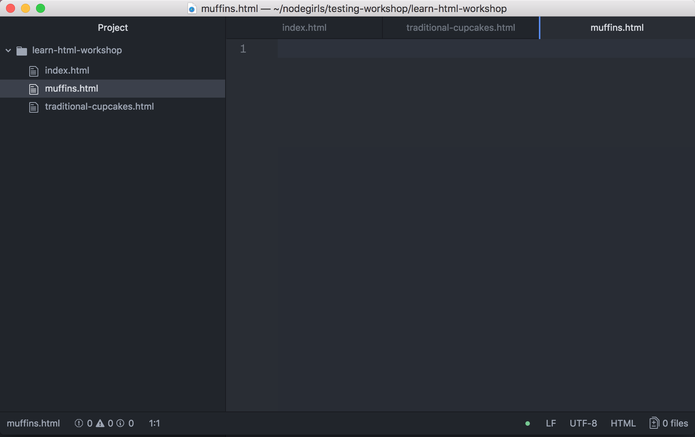Click the muffins.html file icon in tree
The width and height of the screenshot is (695, 437).
pyautogui.click(x=34, y=89)
